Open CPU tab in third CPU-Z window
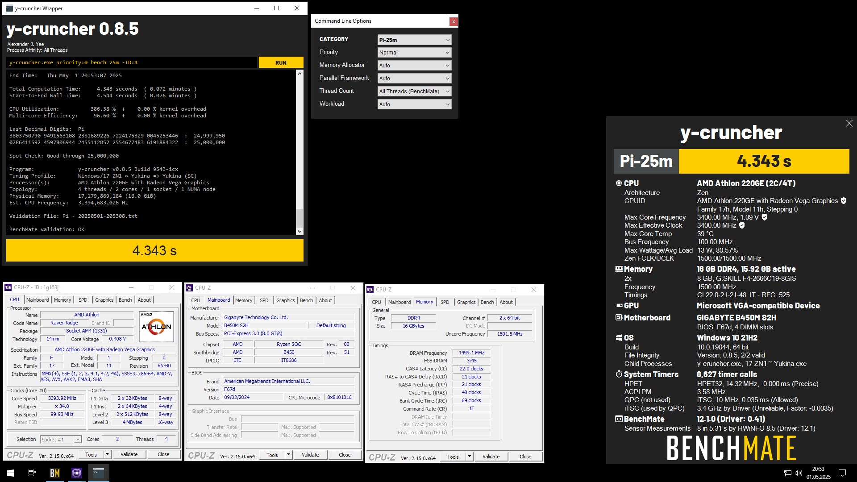 [x=377, y=302]
